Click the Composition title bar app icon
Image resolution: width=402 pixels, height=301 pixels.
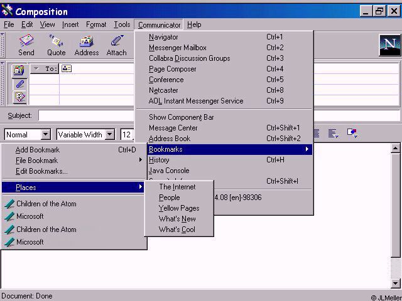coord(7,11)
